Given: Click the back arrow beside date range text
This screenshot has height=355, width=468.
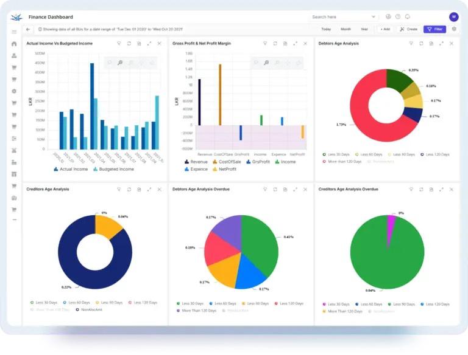Looking at the screenshot, I should (28, 29).
